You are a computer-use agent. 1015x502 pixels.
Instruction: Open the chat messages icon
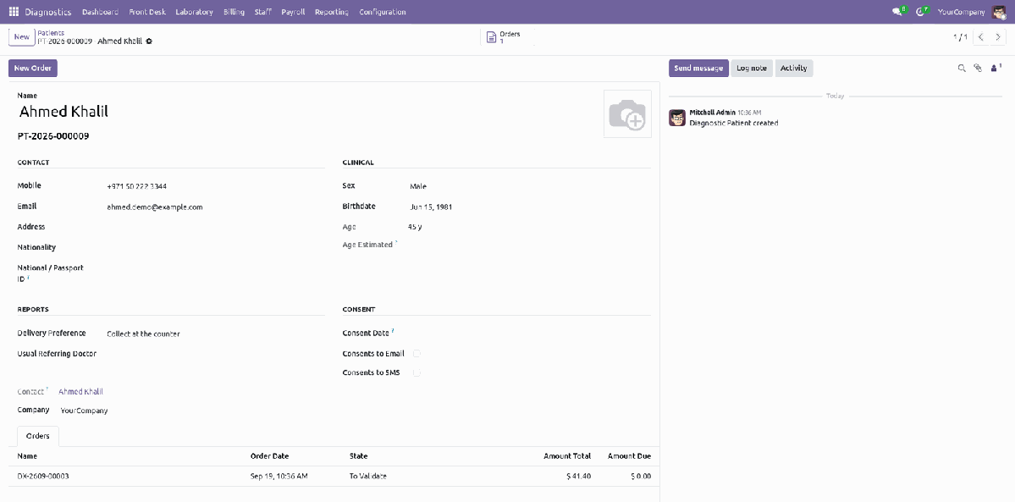(897, 12)
